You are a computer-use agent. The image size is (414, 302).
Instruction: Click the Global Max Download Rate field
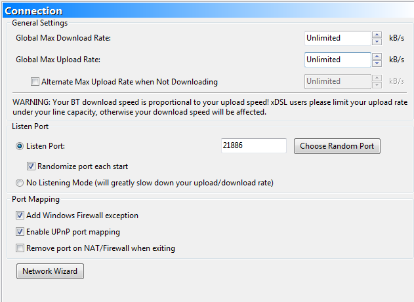[x=337, y=38]
